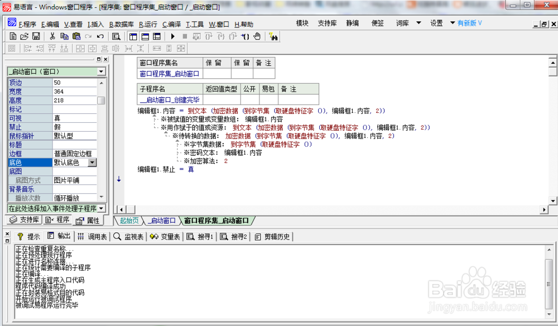Toggle the combined panels layout icon

pos(157,36)
